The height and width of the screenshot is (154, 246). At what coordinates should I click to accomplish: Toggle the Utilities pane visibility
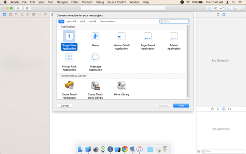click(241, 8)
